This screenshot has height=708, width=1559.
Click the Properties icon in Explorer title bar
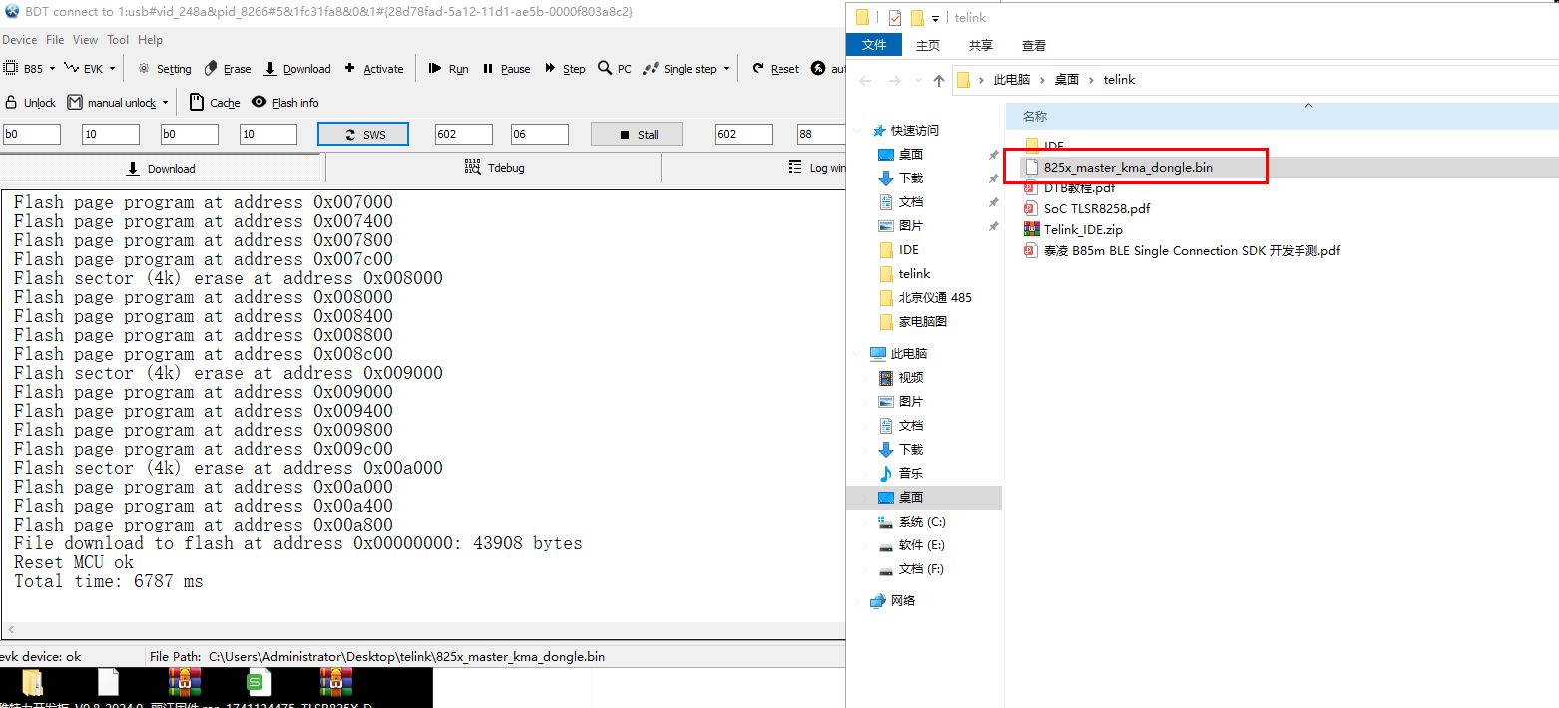[894, 17]
